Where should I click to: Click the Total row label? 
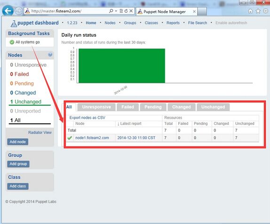pyautogui.click(x=72, y=130)
